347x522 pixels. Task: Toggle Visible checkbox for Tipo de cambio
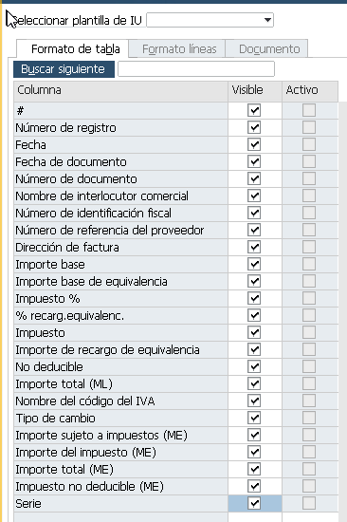[x=254, y=419]
